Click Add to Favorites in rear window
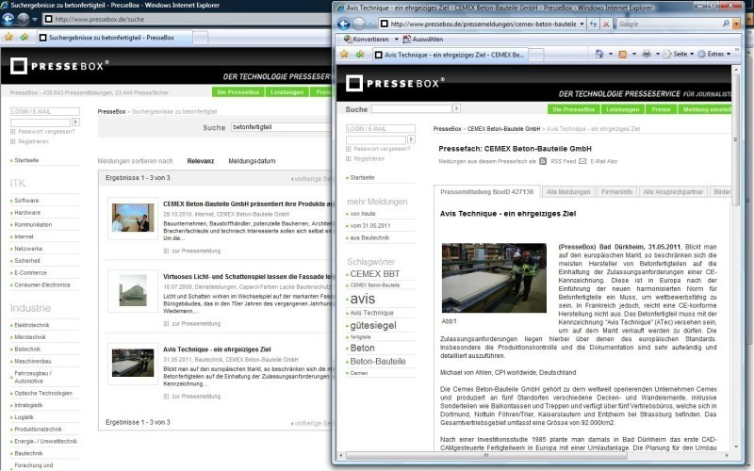Viewport: 754px width, 471px height. [x=25, y=37]
